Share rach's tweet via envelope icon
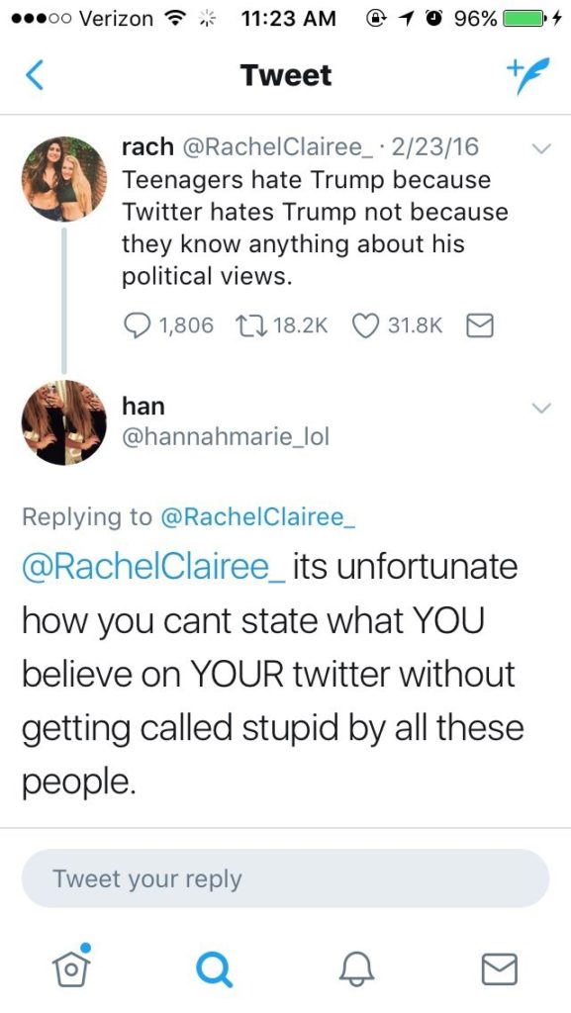Viewport: 571px width, 1013px height. point(480,325)
